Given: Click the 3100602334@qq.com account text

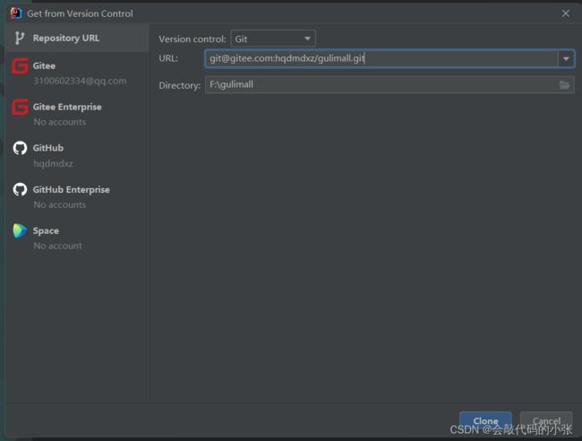Looking at the screenshot, I should (x=80, y=81).
